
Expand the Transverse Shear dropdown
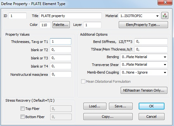pyautogui.click(x=144, y=65)
